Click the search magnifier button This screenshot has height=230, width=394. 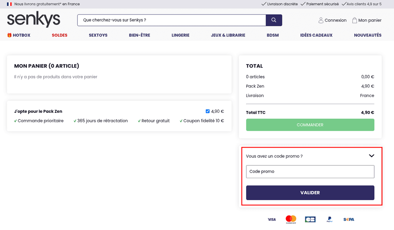click(x=274, y=20)
